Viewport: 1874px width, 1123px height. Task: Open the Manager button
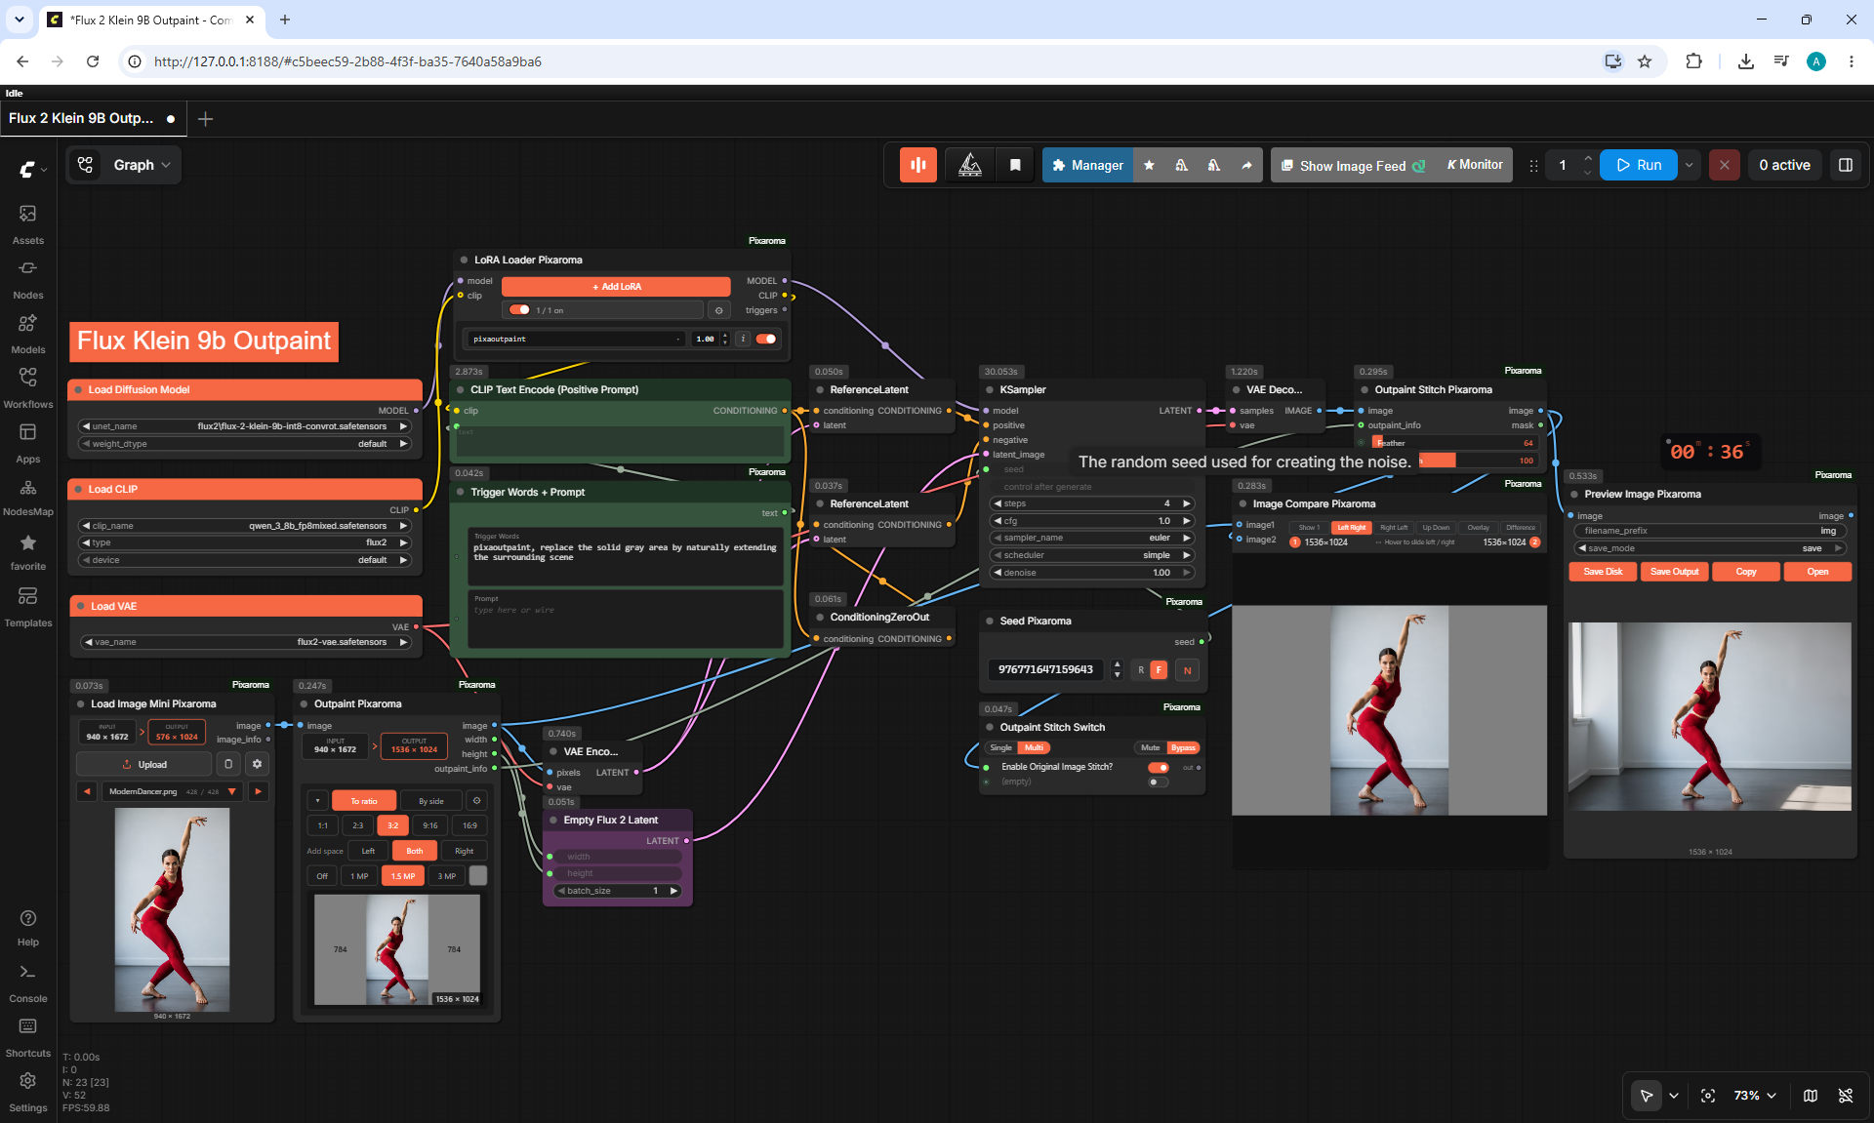[x=1087, y=165]
